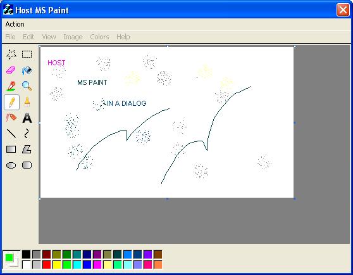The image size is (353, 275).
Task: Select the Pencil tool
Action: (x=12, y=103)
